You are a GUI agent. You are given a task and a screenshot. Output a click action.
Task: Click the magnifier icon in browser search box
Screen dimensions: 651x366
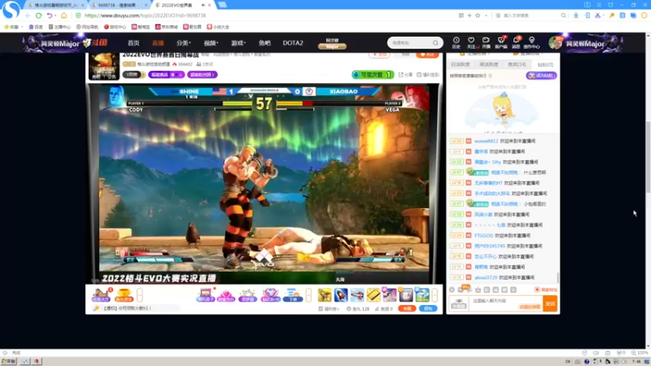(563, 15)
